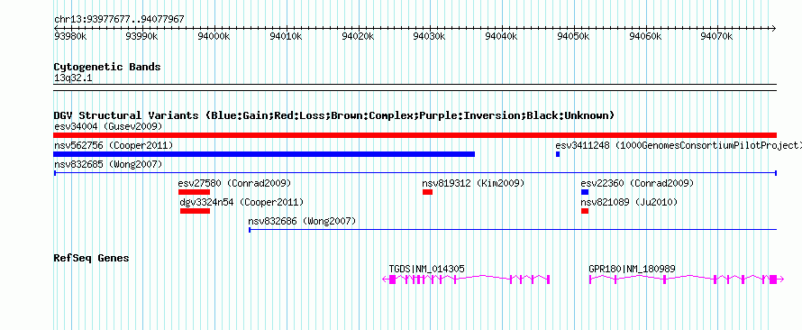Click the nsv832686 (Wong2007) label
This screenshot has width=802, height=330.
[302, 221]
